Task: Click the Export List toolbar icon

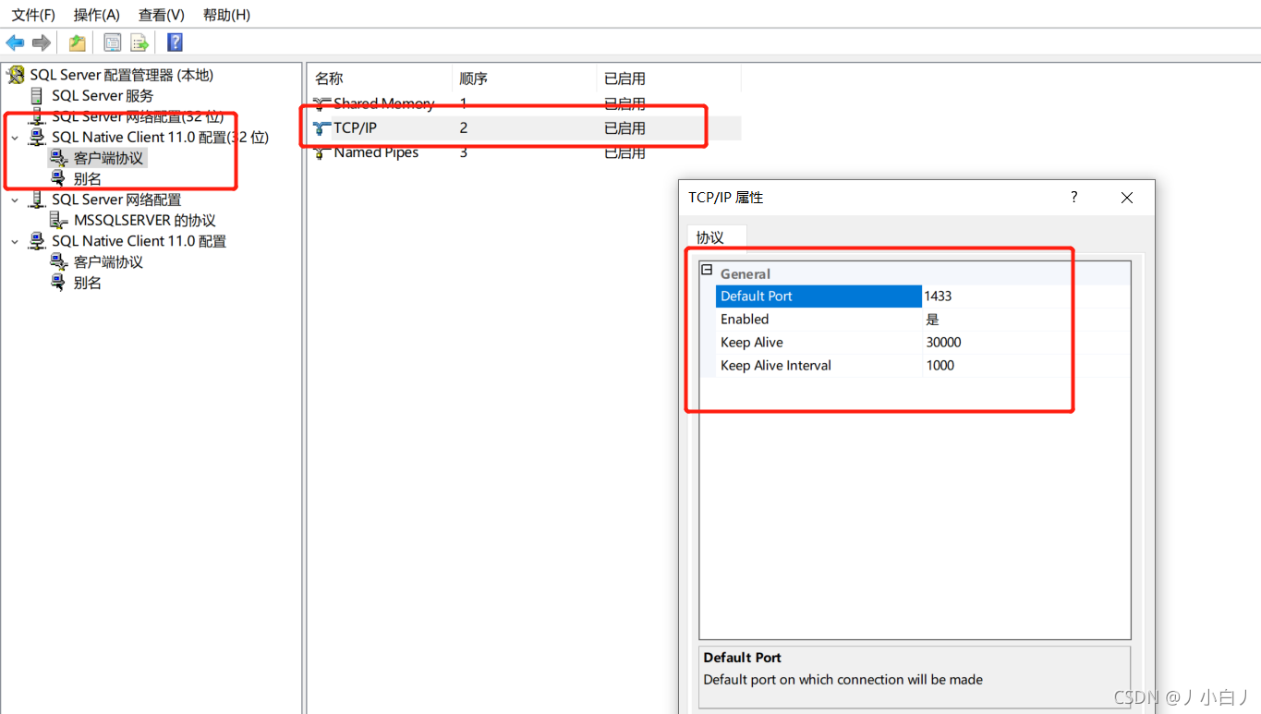Action: point(139,42)
